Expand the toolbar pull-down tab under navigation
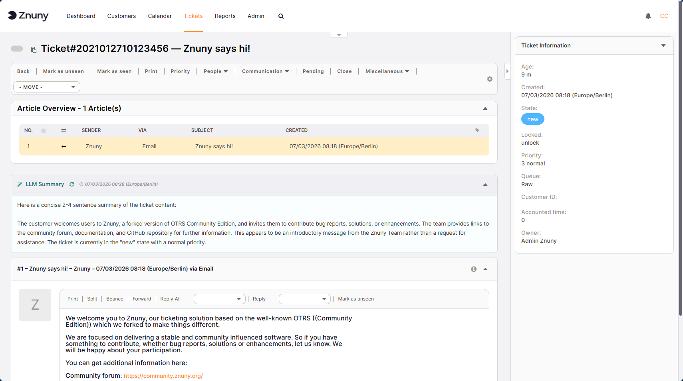683x381 pixels. pyautogui.click(x=339, y=35)
